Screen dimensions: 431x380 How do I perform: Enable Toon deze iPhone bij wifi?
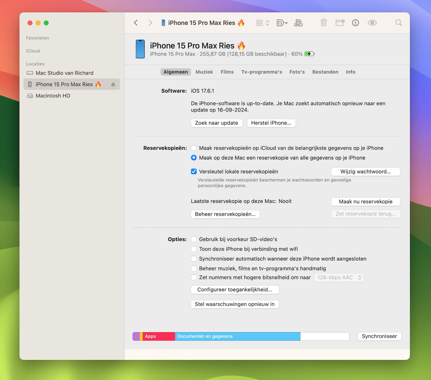pyautogui.click(x=194, y=249)
